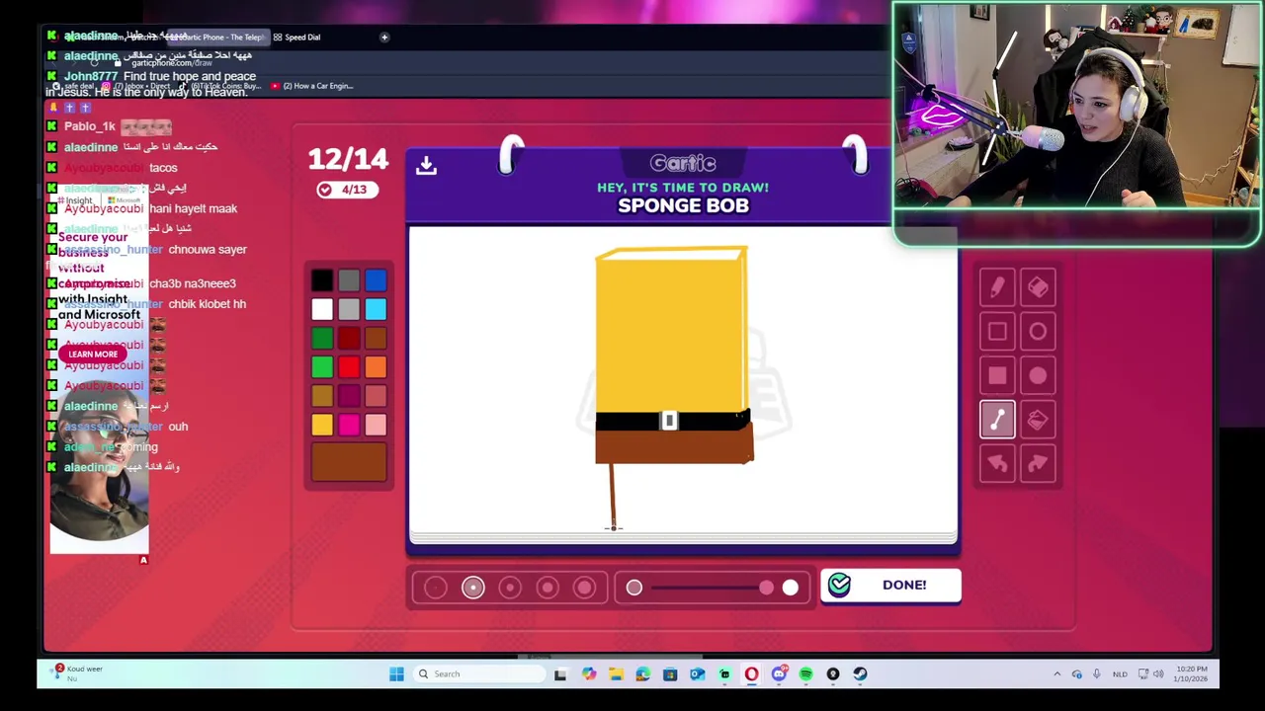Select the Eraser tool
This screenshot has height=711, width=1265.
point(1038,287)
